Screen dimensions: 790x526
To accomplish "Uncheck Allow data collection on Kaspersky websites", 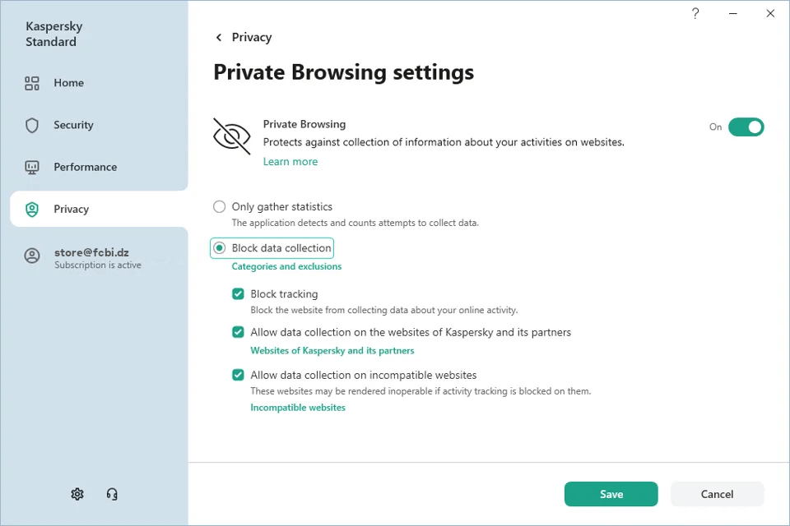I will tap(238, 333).
